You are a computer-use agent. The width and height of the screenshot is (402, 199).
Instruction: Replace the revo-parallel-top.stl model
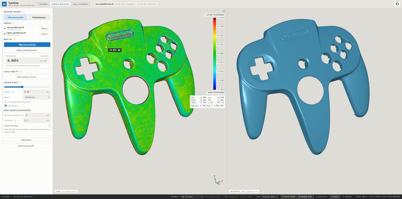tap(45, 28)
